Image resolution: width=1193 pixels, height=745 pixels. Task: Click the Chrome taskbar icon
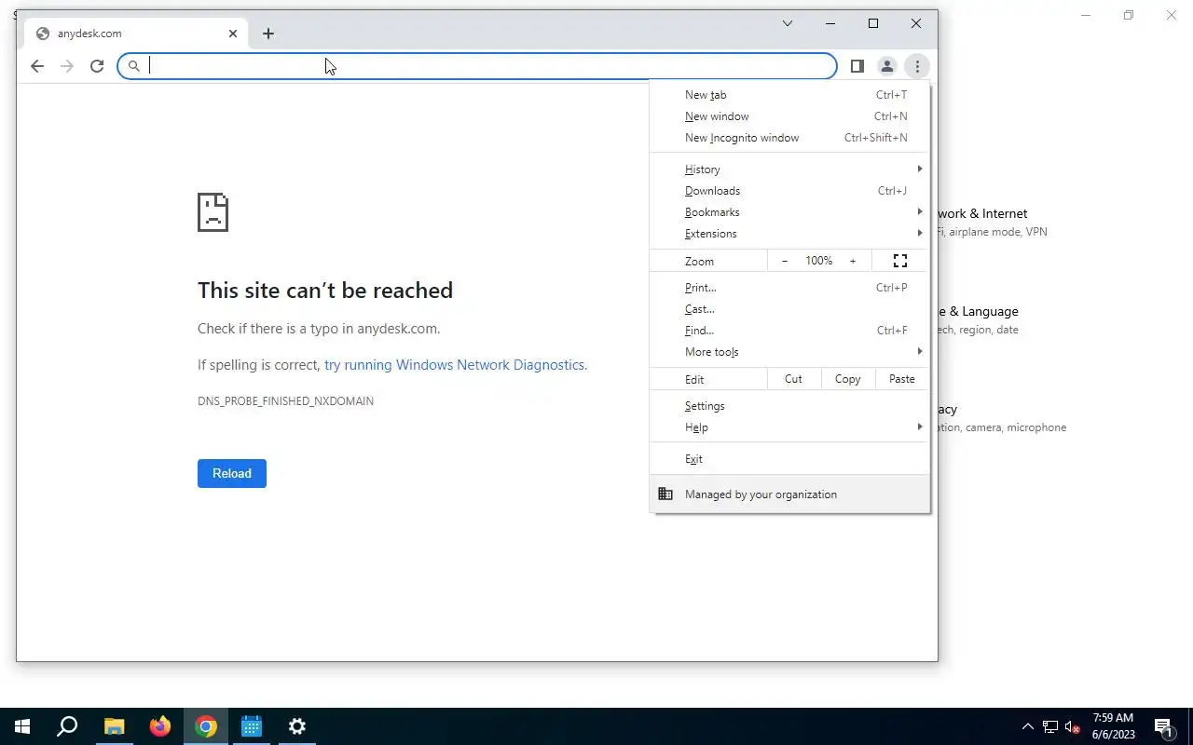[206, 726]
